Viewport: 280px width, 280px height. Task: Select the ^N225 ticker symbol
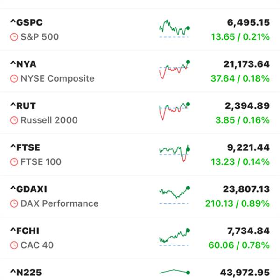(26, 273)
